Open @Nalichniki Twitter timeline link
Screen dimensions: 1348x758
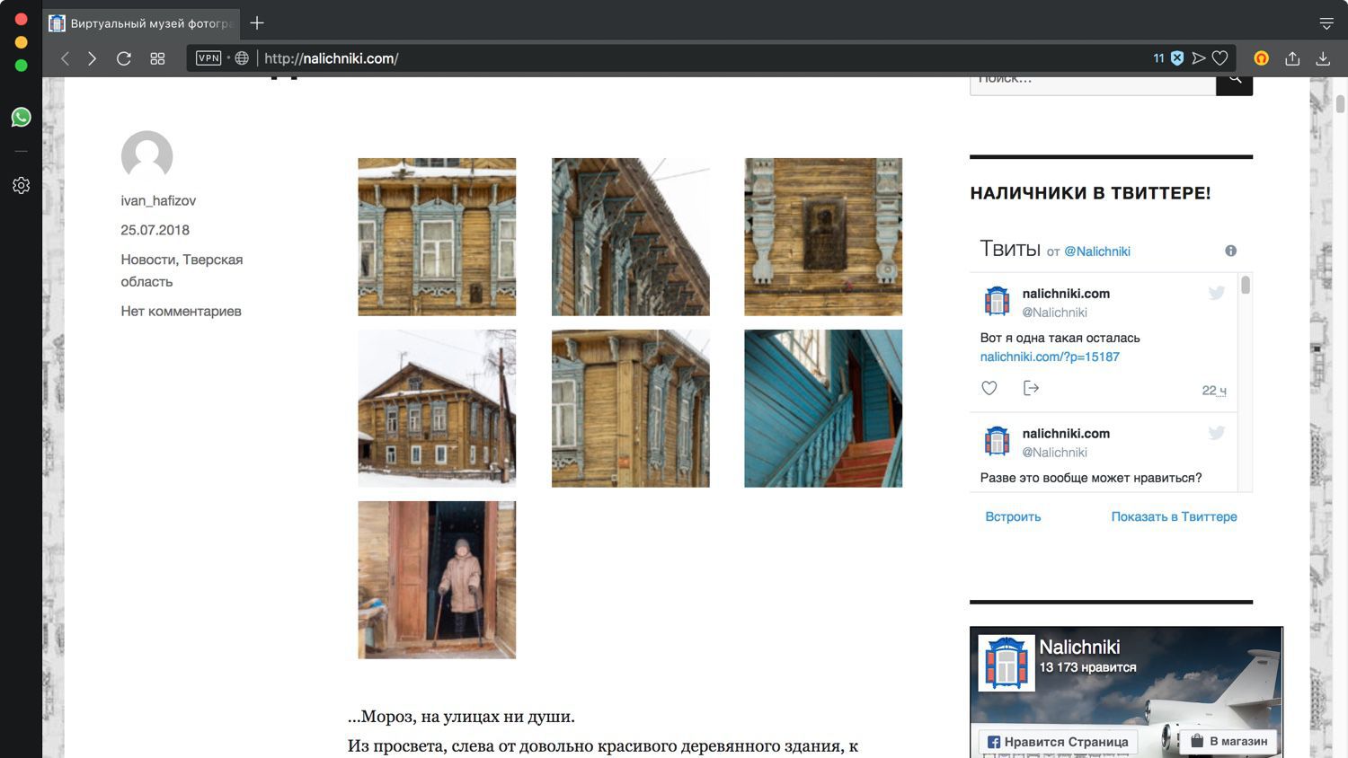click(1097, 251)
